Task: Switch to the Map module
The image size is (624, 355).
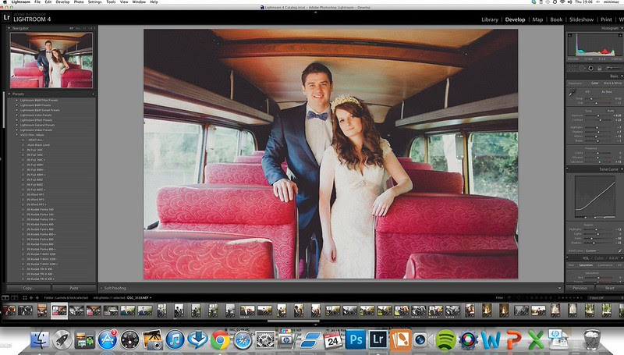Action: coord(537,20)
